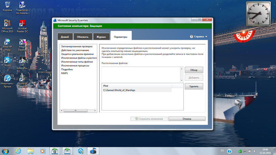Select the Acrobat Reader DC desktop icon
The image size is (276, 155).
coord(22,26)
